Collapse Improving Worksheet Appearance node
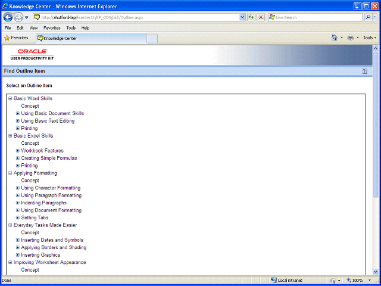The height and width of the screenshot is (286, 381). coord(10,262)
